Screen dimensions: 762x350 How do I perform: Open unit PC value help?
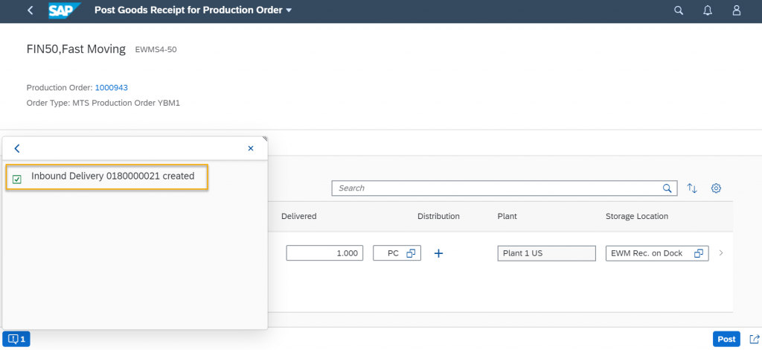411,253
